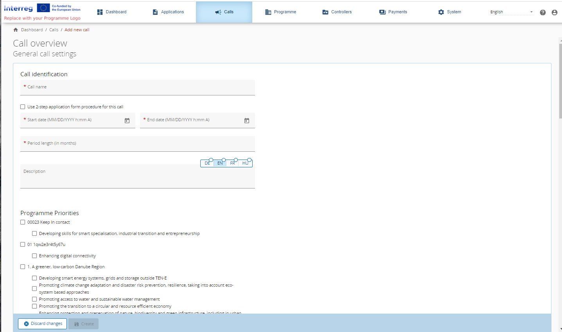The image size is (562, 332).
Task: Enable 2-step application form procedure checkbox
Action: (x=23, y=107)
